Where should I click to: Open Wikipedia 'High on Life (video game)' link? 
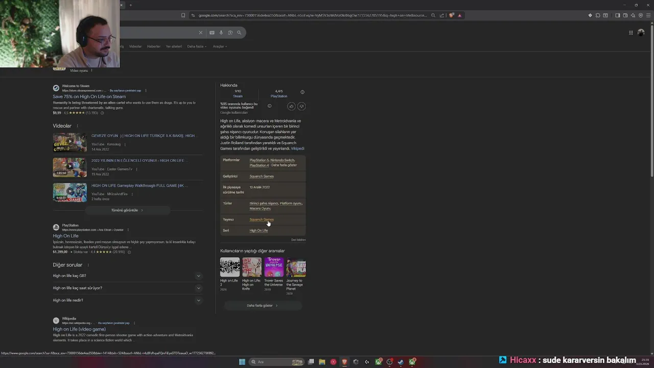pyautogui.click(x=79, y=329)
